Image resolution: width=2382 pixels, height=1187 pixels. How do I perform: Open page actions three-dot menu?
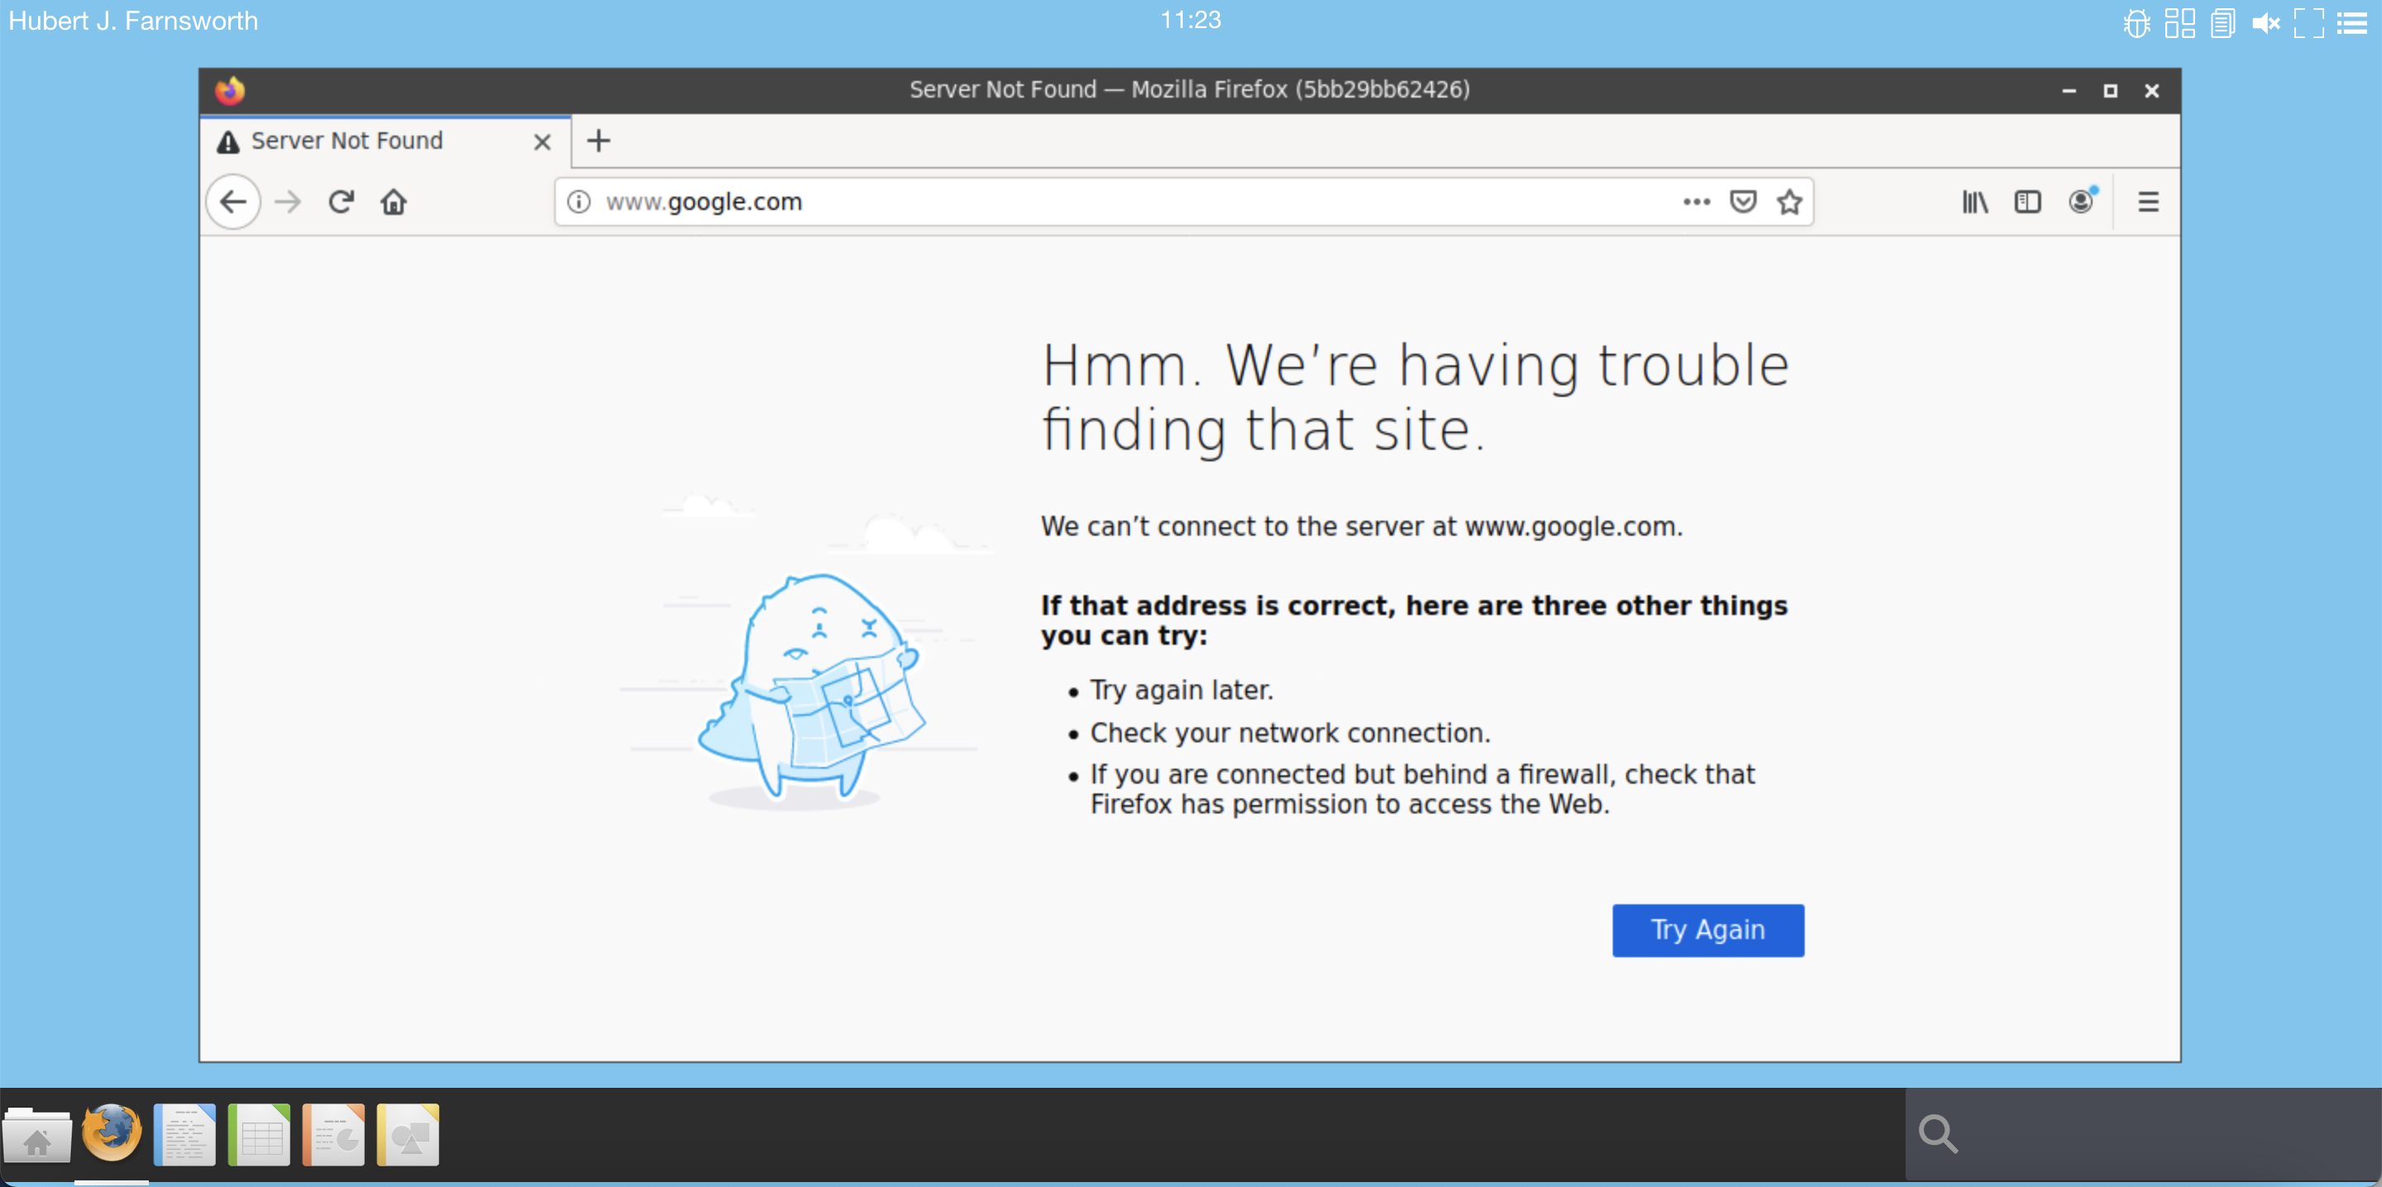(x=1696, y=202)
